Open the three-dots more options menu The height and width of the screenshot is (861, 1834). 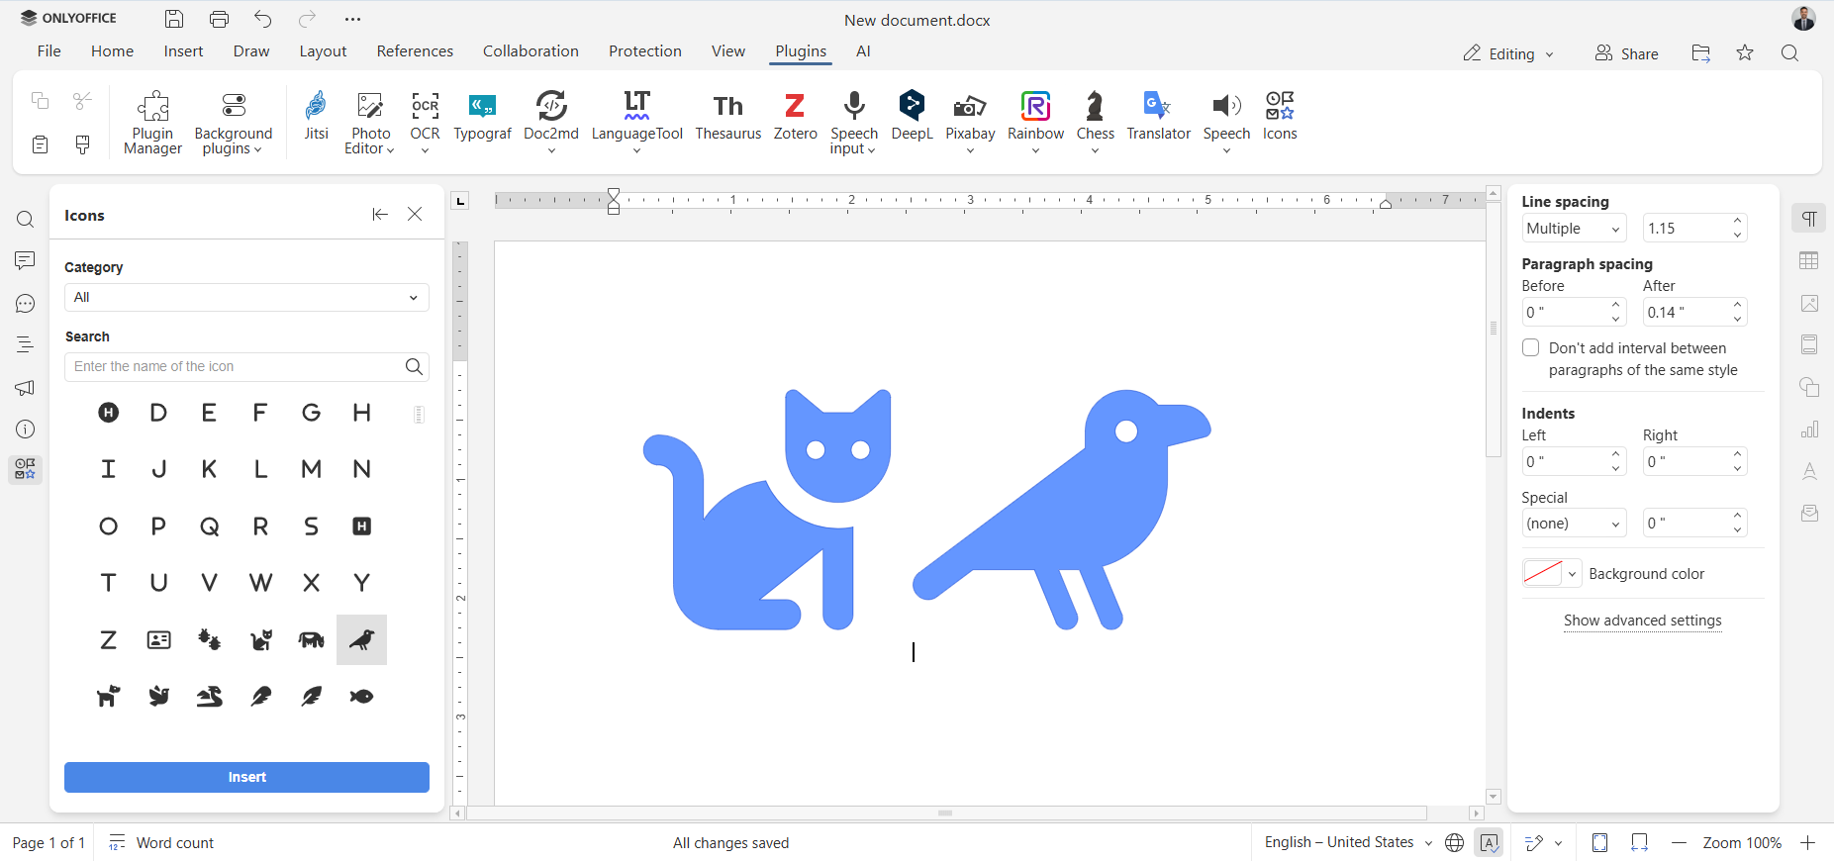[x=352, y=19]
